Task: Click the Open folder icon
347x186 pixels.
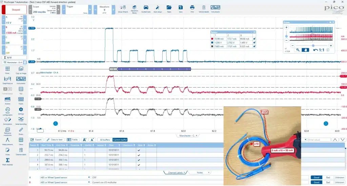Action: [169, 9]
